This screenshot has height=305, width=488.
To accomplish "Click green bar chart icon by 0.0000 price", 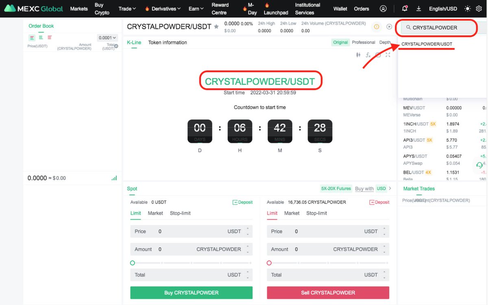I will click(114, 178).
